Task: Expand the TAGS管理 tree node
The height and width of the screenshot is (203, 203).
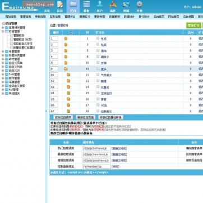Action: (x=3, y=75)
